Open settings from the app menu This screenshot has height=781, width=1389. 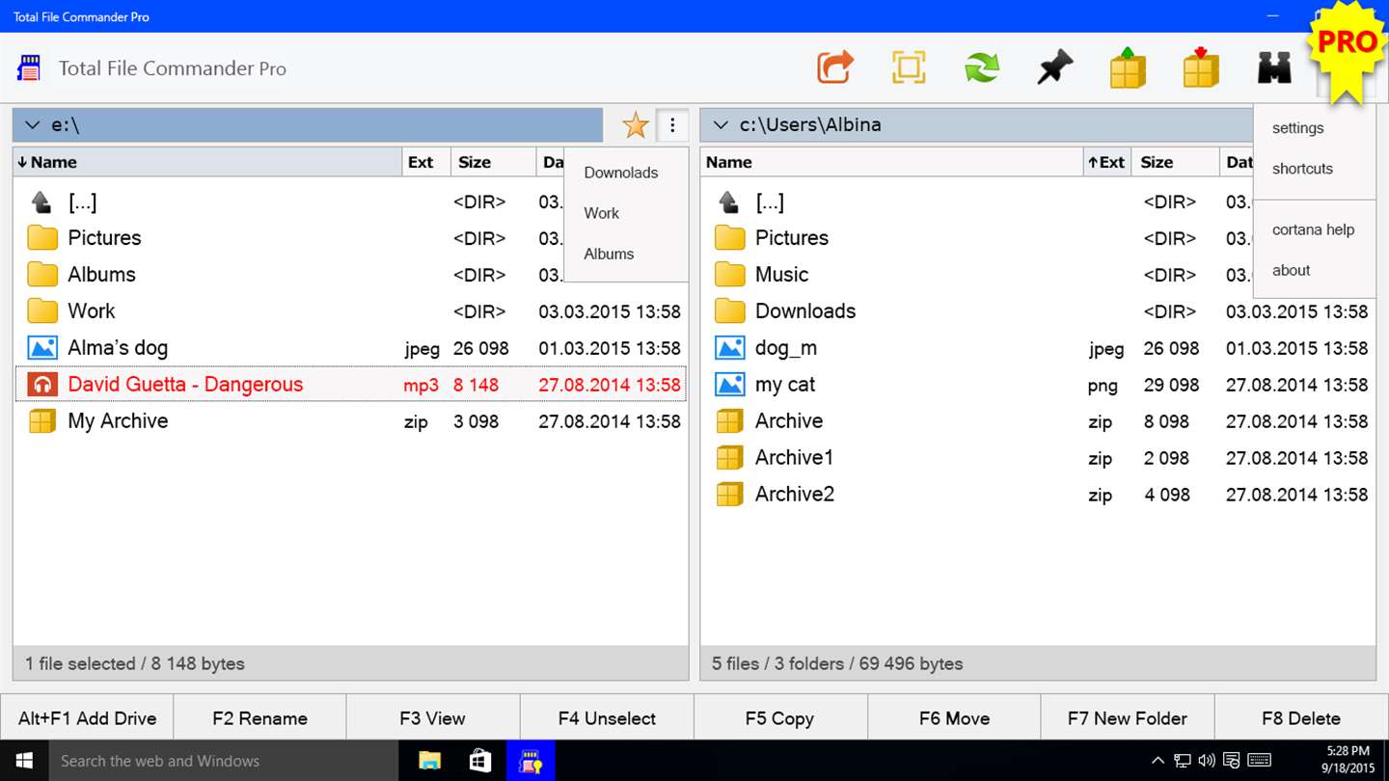1298,128
